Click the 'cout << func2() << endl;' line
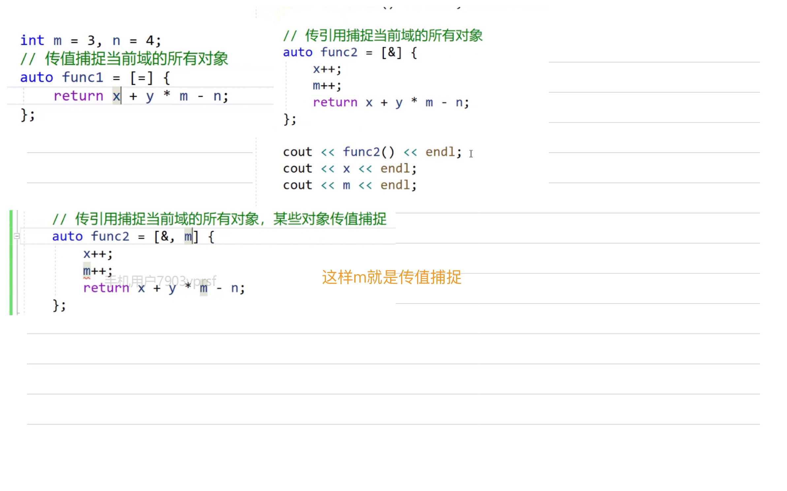 pos(372,152)
